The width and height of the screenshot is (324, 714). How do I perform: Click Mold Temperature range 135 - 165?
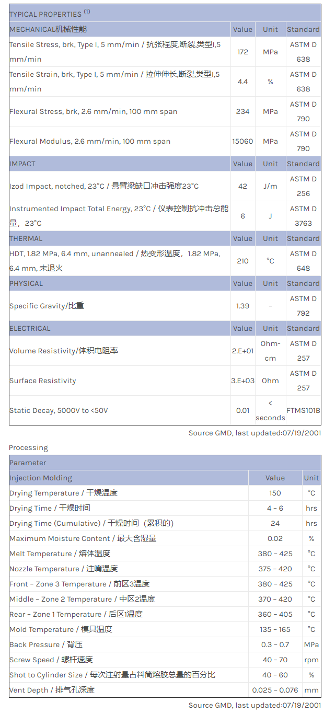275,629
